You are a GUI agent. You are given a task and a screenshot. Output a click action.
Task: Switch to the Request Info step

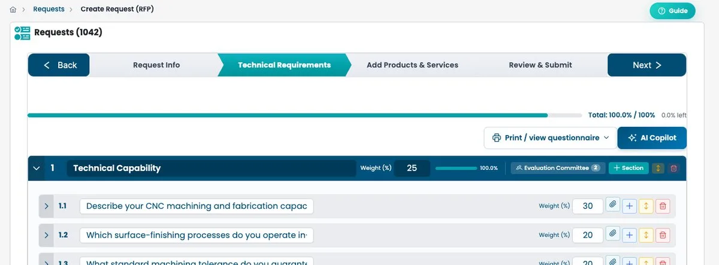[156, 65]
